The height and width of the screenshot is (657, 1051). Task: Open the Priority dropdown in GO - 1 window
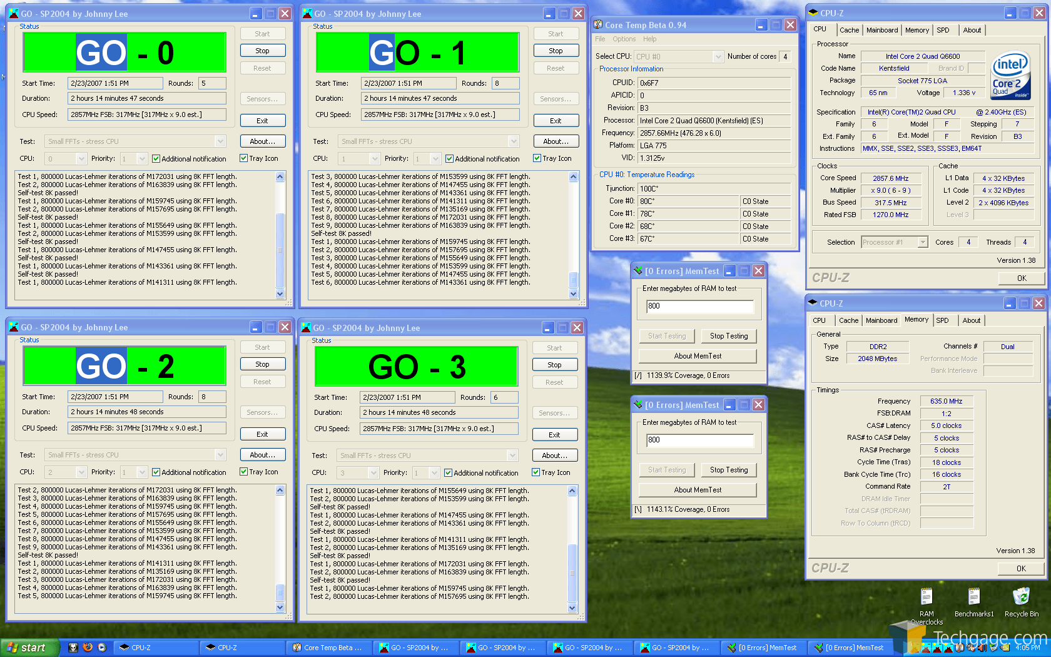tap(435, 159)
